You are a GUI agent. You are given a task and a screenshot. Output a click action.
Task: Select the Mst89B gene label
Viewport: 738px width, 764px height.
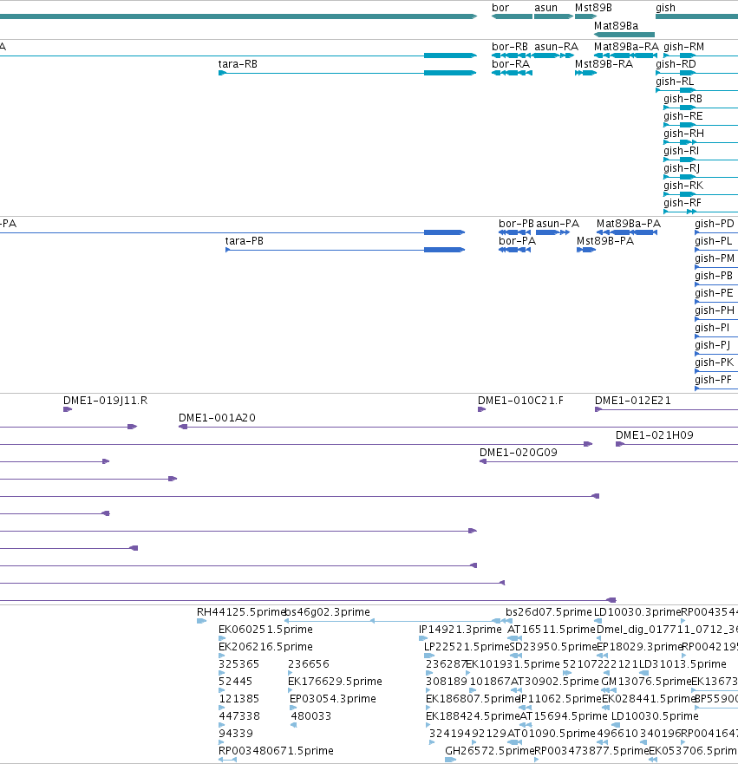tap(593, 8)
